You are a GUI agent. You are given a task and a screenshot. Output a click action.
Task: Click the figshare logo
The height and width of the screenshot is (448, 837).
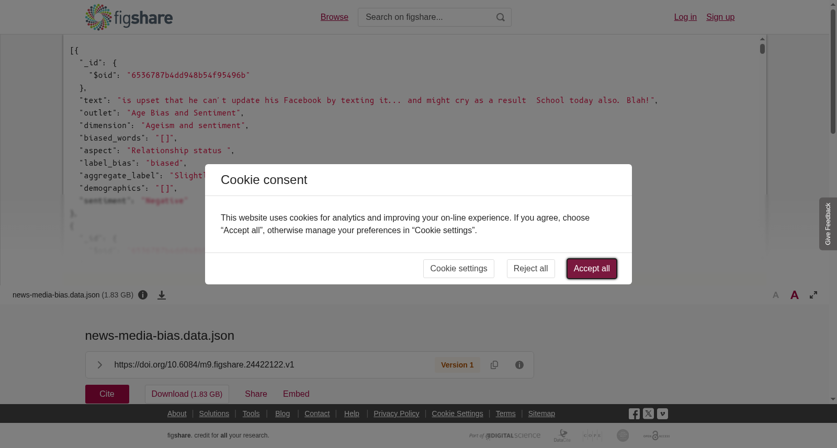(x=129, y=17)
